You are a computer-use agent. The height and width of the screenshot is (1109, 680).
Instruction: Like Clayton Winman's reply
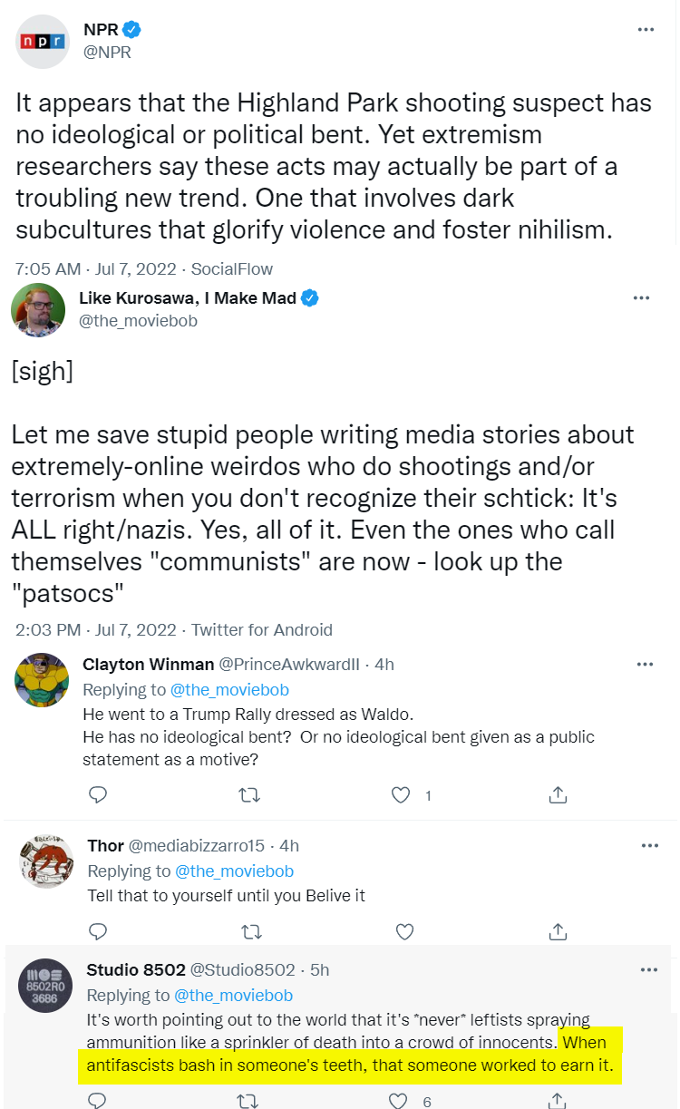tap(401, 795)
